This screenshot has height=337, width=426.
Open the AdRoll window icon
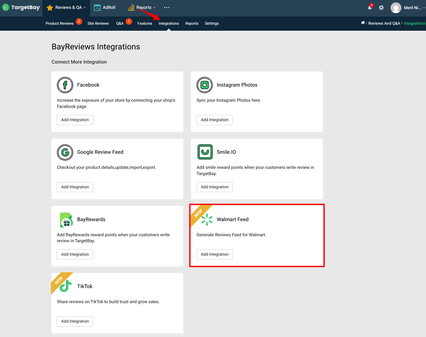[97, 8]
